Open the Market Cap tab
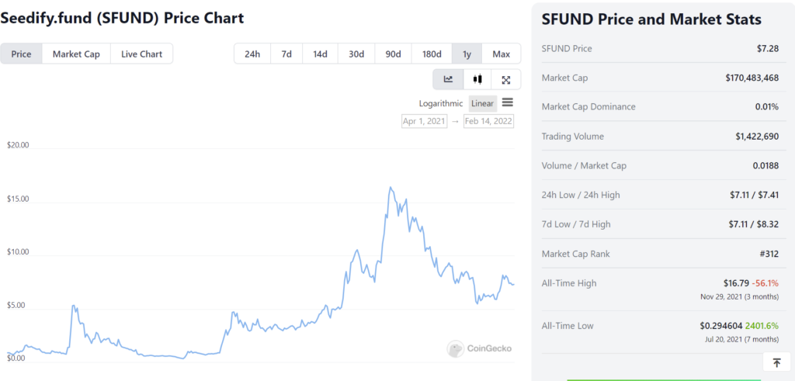The image size is (795, 381). (x=76, y=54)
